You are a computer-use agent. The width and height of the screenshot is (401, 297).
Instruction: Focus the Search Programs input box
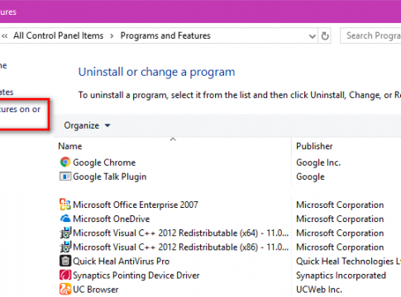click(x=370, y=35)
